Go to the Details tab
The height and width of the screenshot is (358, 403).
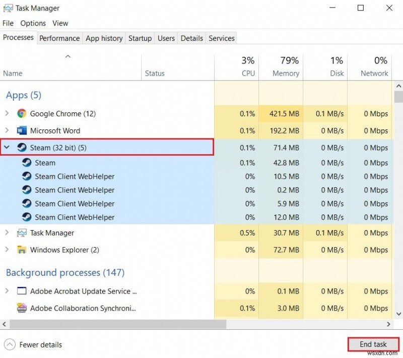[192, 38]
